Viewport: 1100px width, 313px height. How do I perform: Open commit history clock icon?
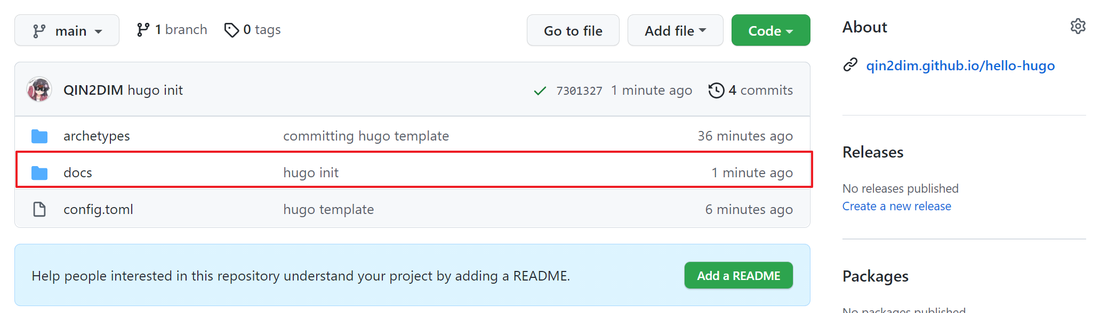pos(716,90)
